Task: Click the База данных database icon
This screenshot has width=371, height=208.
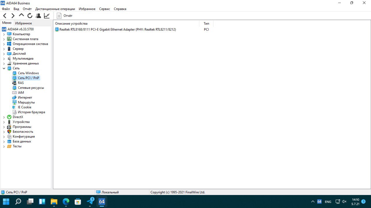Action: tap(9, 141)
